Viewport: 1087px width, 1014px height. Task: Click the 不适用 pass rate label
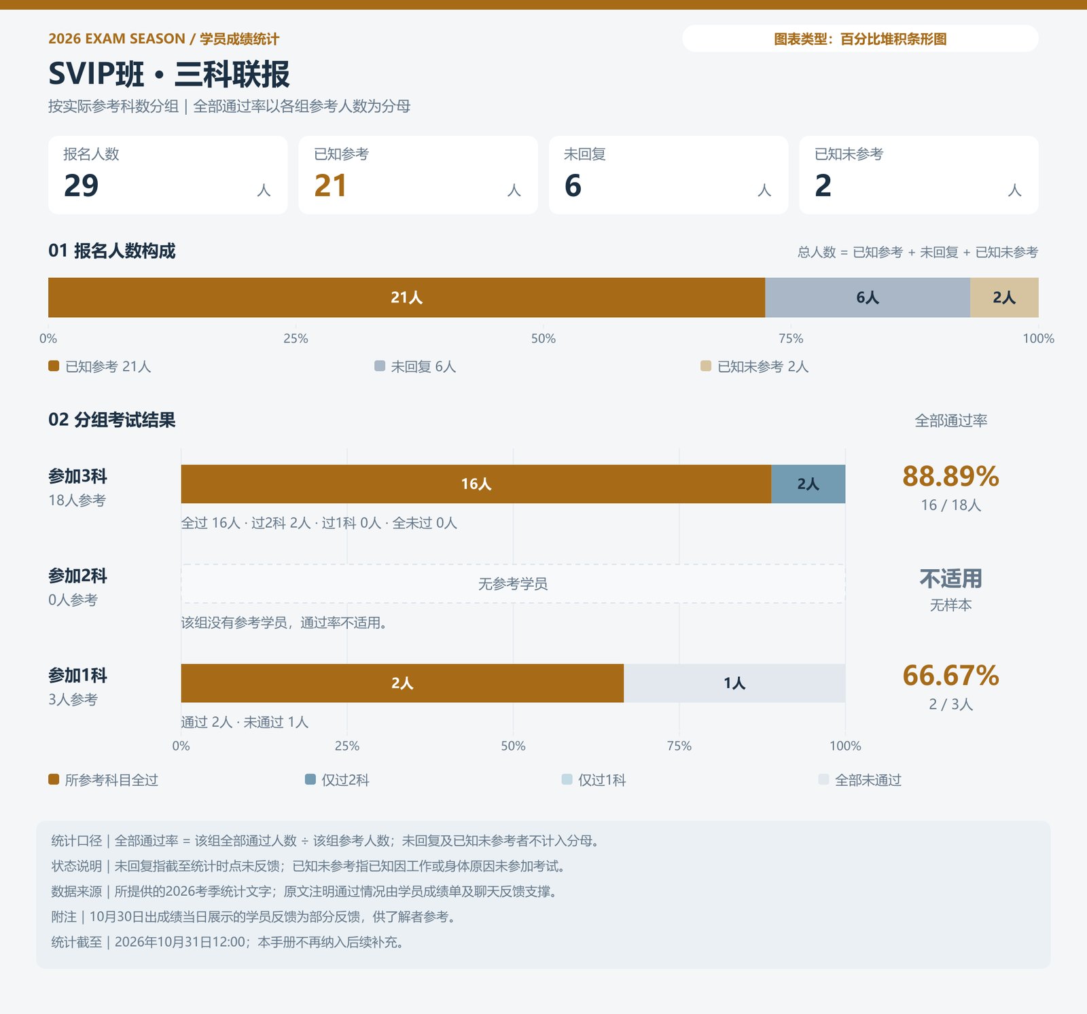(950, 579)
